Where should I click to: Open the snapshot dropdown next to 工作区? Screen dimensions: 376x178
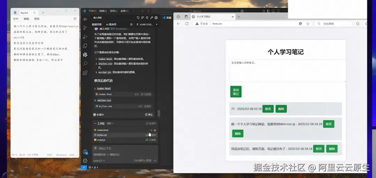point(110,124)
